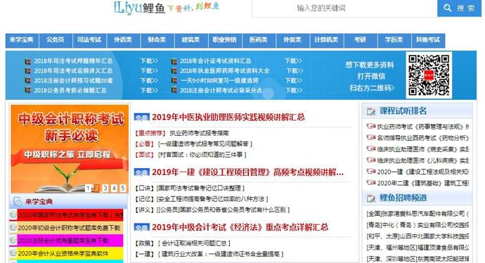The height and width of the screenshot is (263, 485).
Task: Open 2019年中医执业助理医师实践视频讲解汇总 headline
Action: [228, 117]
